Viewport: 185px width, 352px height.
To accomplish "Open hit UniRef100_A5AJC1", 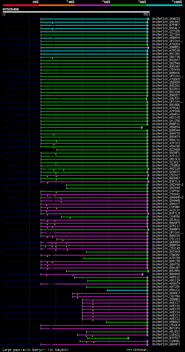I will click(x=166, y=290).
